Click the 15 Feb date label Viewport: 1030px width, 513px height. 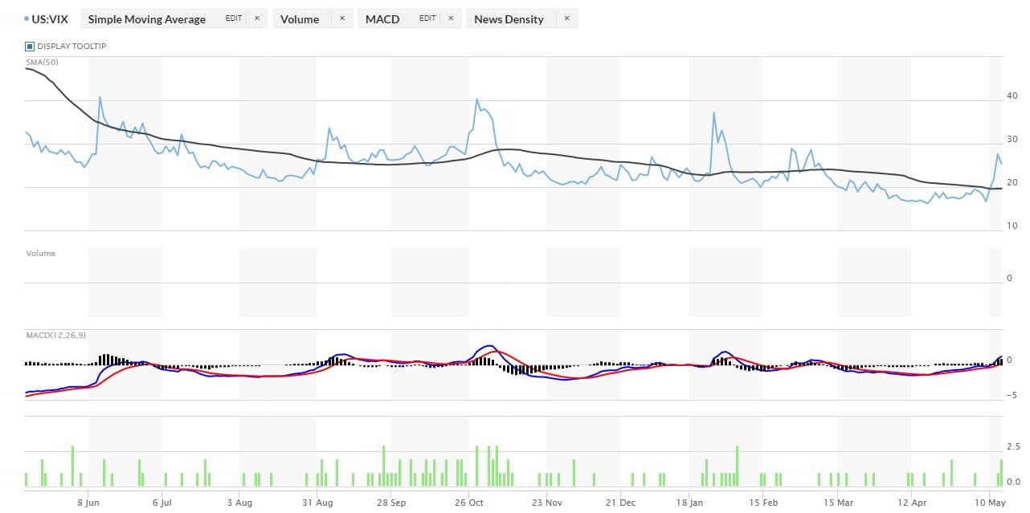764,502
